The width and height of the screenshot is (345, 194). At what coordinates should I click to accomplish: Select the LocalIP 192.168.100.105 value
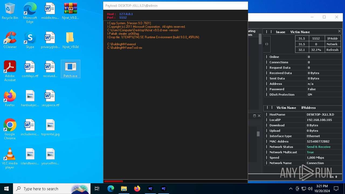(x=319, y=120)
